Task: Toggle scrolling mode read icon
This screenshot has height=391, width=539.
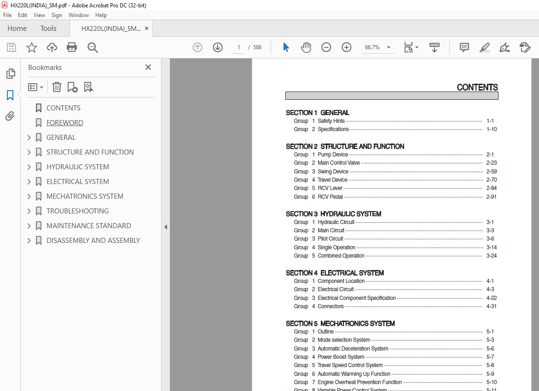Action: coord(435,47)
